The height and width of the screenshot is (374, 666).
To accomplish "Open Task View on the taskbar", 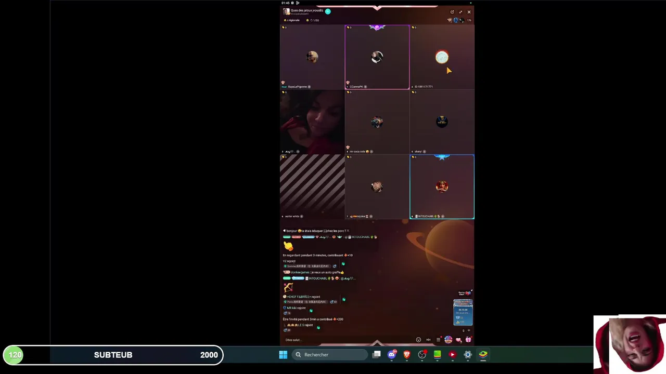I will [x=377, y=355].
